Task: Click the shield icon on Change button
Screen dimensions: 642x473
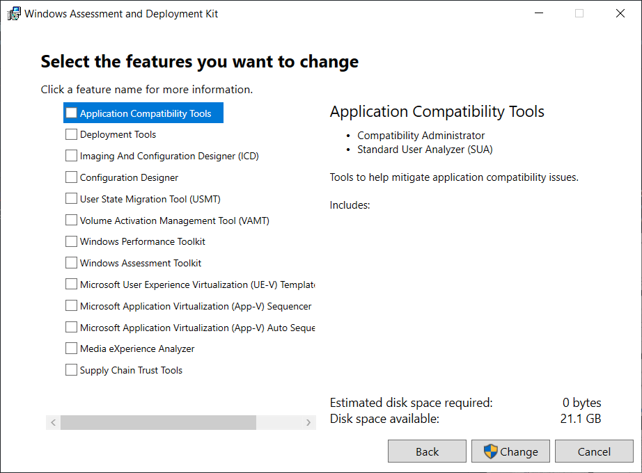Action: pos(491,451)
